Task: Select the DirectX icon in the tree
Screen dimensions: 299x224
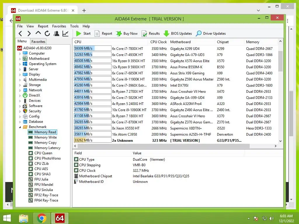Action: (25, 95)
